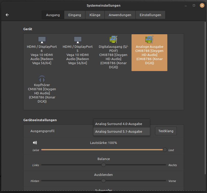Click the window's vertical scrollbar

pos(205,98)
